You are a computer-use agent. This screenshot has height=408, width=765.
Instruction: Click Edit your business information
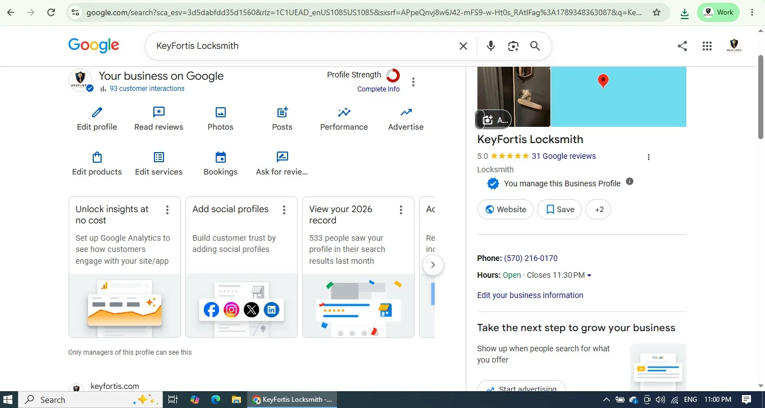530,295
